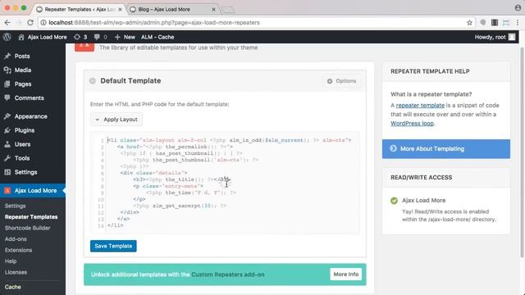Open Plugins in the sidebar
This screenshot has height=295, width=525.
point(25,130)
